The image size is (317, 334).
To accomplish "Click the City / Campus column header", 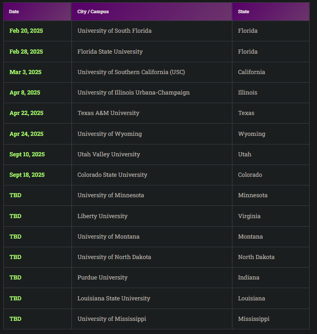I will [x=93, y=11].
